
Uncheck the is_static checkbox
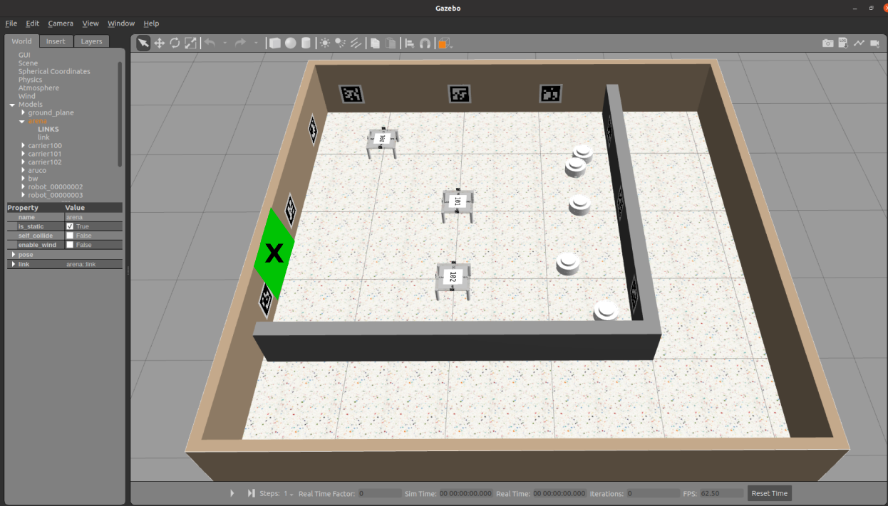click(x=70, y=226)
